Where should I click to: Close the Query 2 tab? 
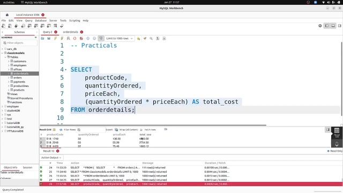(x=56, y=32)
